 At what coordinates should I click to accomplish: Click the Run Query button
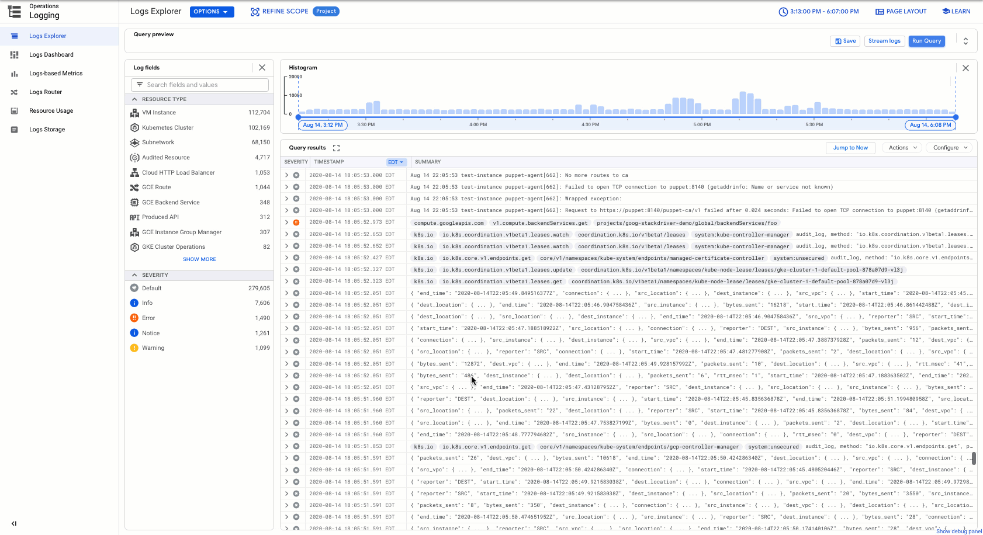point(926,41)
